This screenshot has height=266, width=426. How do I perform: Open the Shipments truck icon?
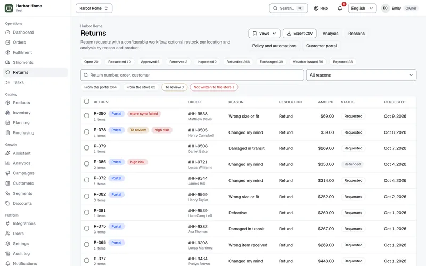coord(7,62)
